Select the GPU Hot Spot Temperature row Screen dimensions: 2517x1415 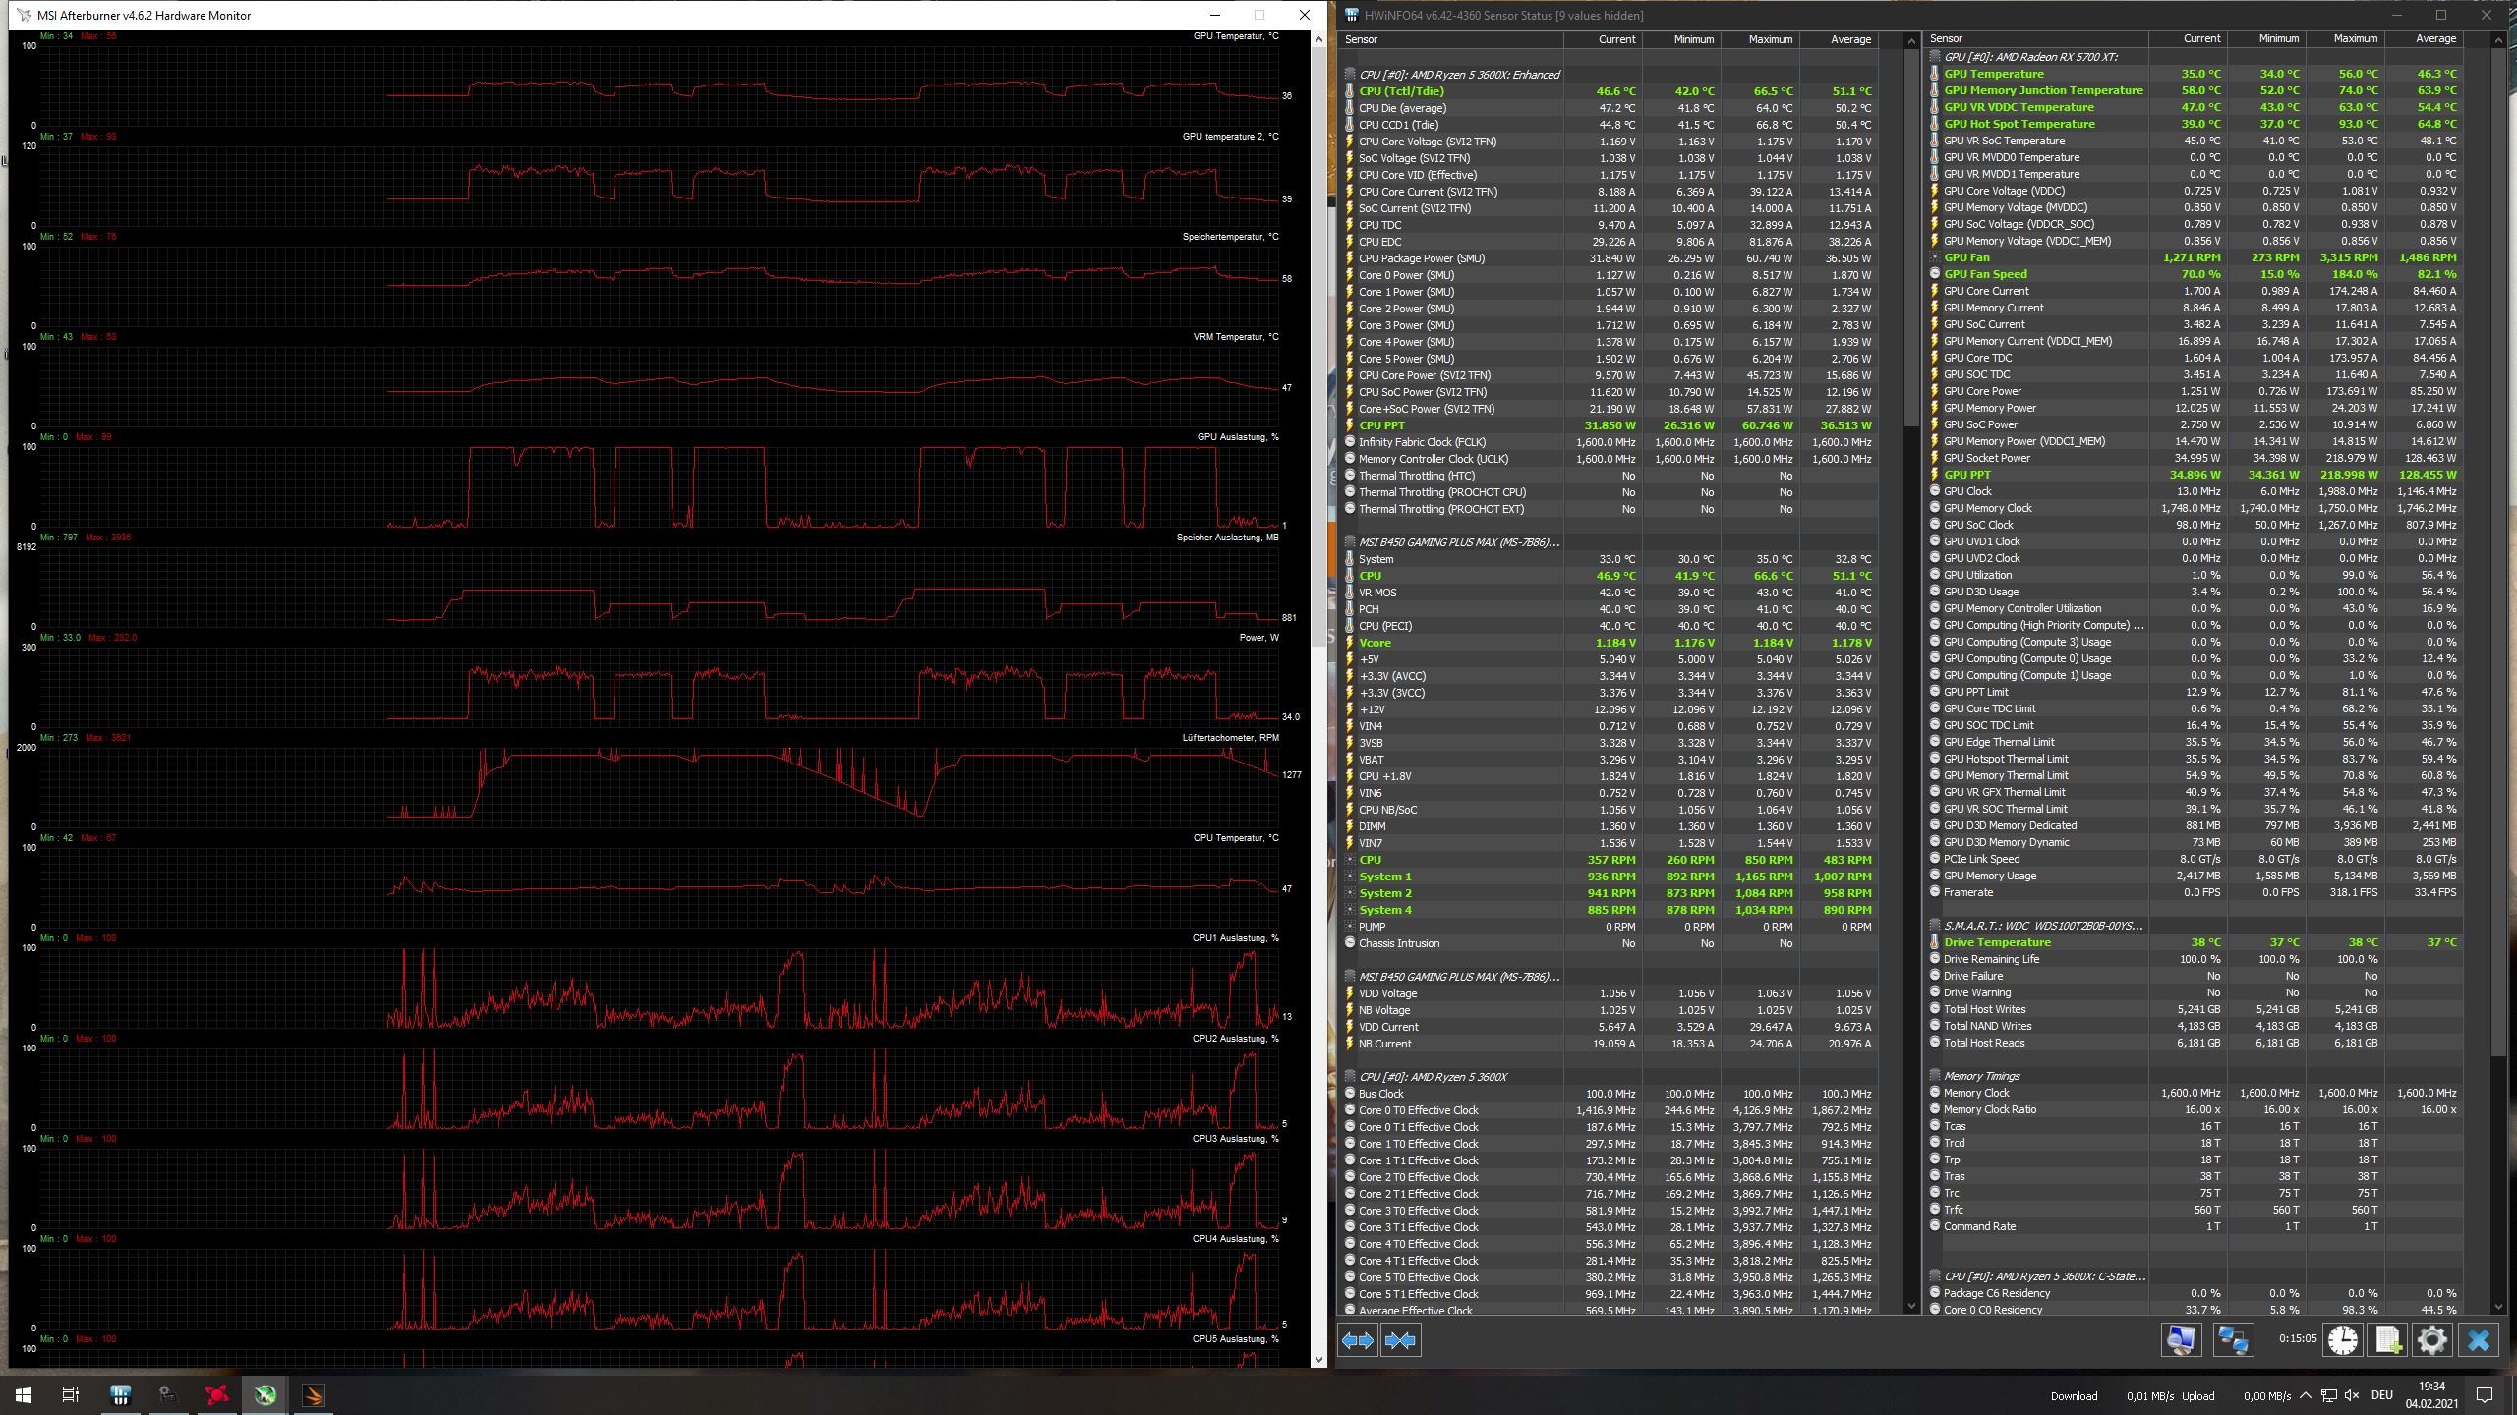(x=2195, y=124)
